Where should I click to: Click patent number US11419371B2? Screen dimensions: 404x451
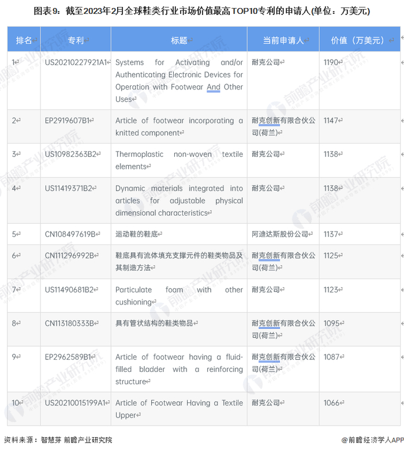pyautogui.click(x=69, y=188)
